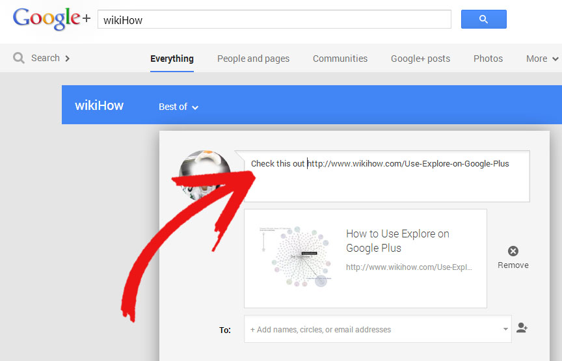
Task: Click the search box containing wikiHow
Action: click(x=274, y=20)
